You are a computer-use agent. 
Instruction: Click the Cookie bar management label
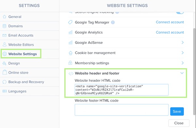[95, 53]
